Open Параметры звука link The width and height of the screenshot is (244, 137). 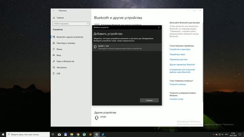click(x=177, y=54)
